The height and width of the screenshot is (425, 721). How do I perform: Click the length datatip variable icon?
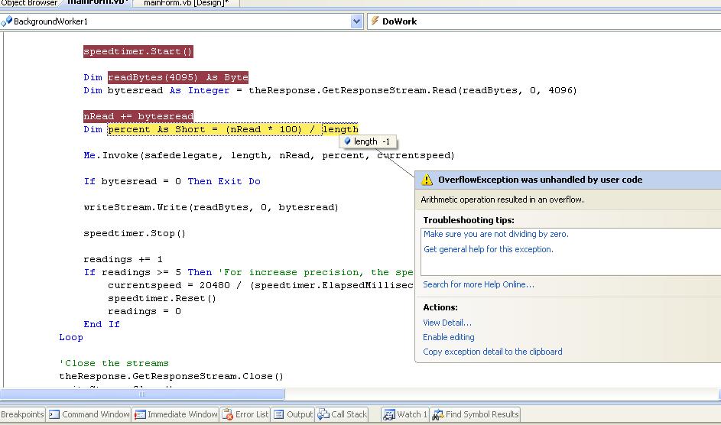tap(348, 141)
